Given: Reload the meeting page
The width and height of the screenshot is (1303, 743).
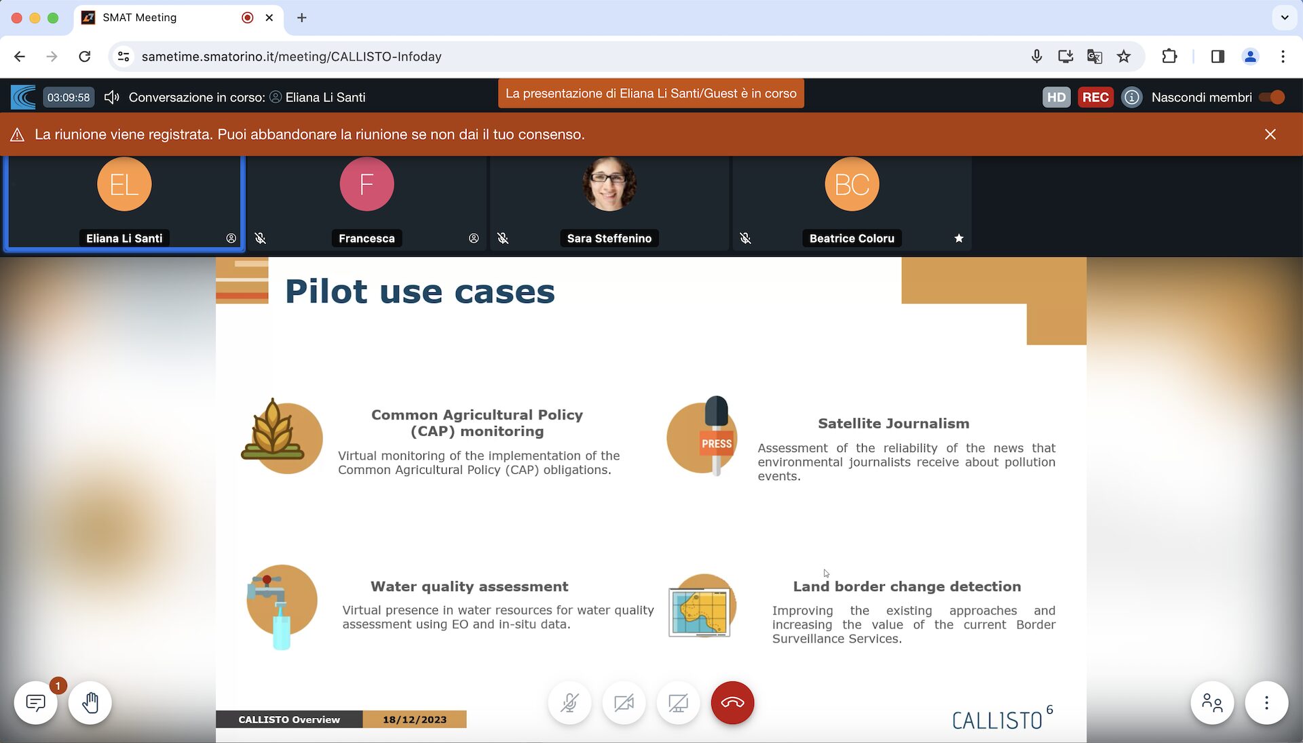Looking at the screenshot, I should [x=84, y=56].
